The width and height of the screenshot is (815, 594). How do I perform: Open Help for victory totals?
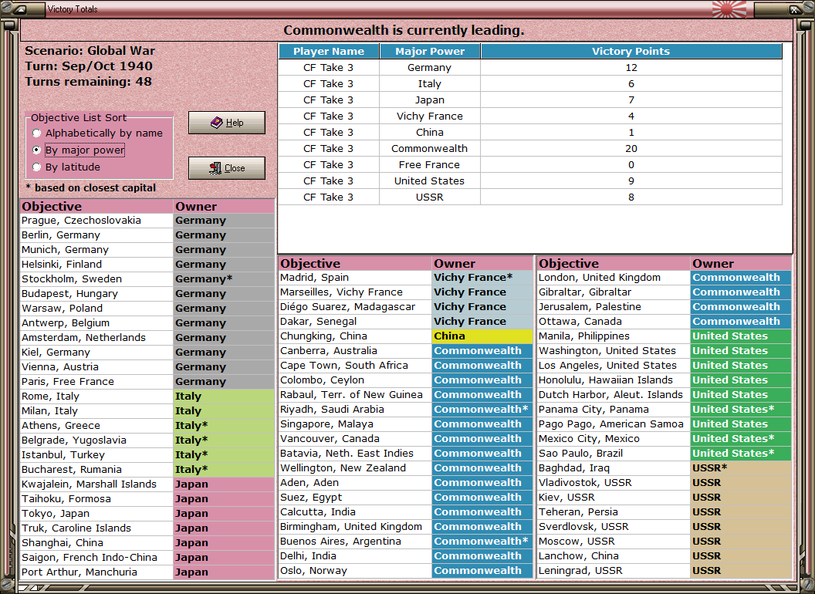tap(227, 123)
